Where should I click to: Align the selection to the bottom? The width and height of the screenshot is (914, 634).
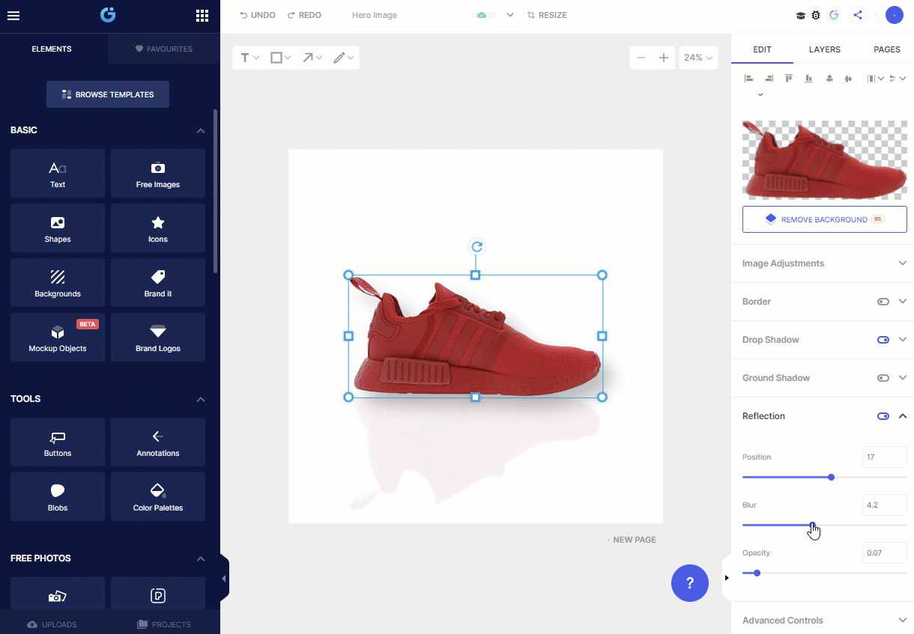[x=808, y=78]
